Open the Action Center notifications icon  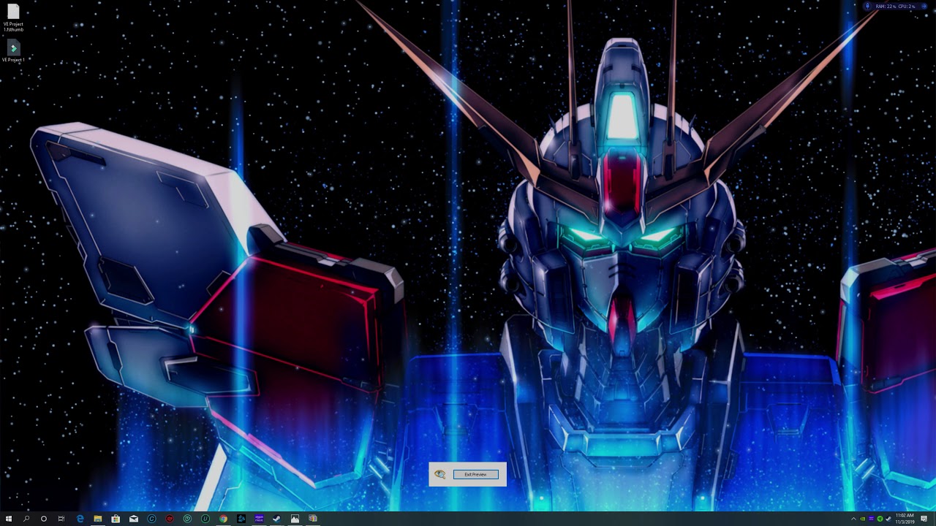pos(924,519)
